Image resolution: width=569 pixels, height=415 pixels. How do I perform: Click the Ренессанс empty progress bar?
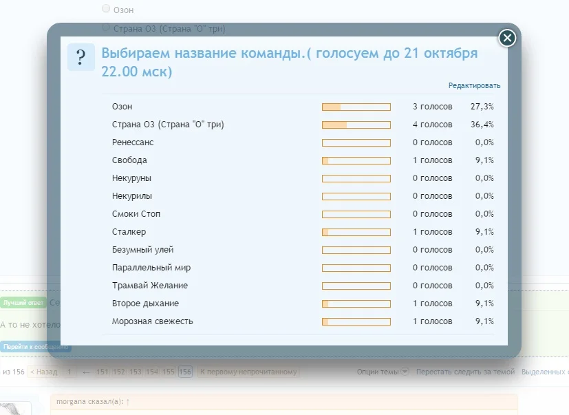tap(356, 142)
